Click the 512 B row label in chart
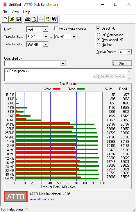This screenshot has width=136, height=212. tap(10, 95)
